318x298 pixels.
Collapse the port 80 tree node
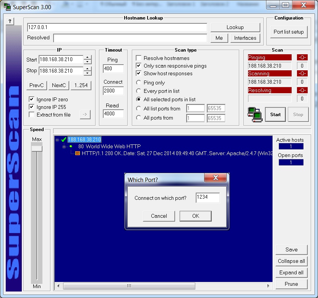tap(64, 147)
